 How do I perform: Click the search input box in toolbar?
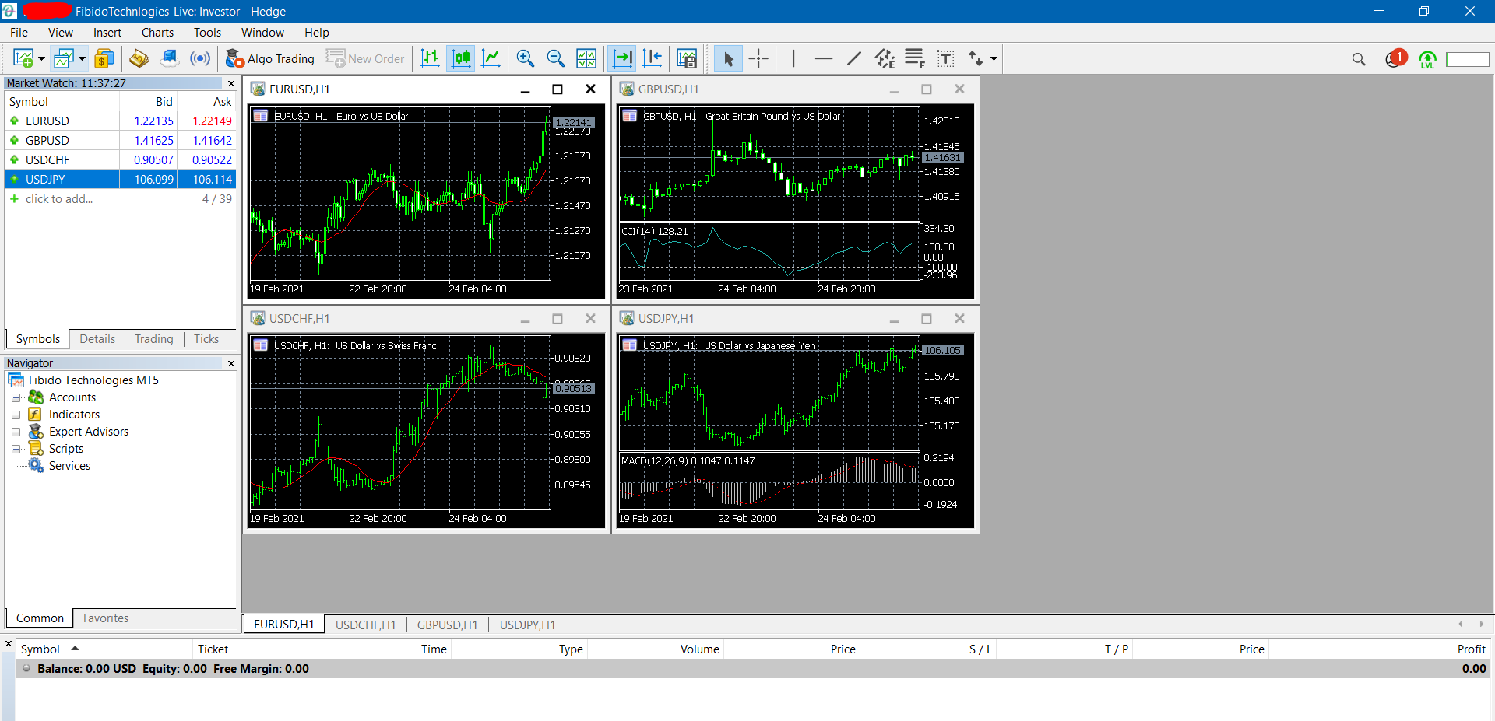(1467, 59)
